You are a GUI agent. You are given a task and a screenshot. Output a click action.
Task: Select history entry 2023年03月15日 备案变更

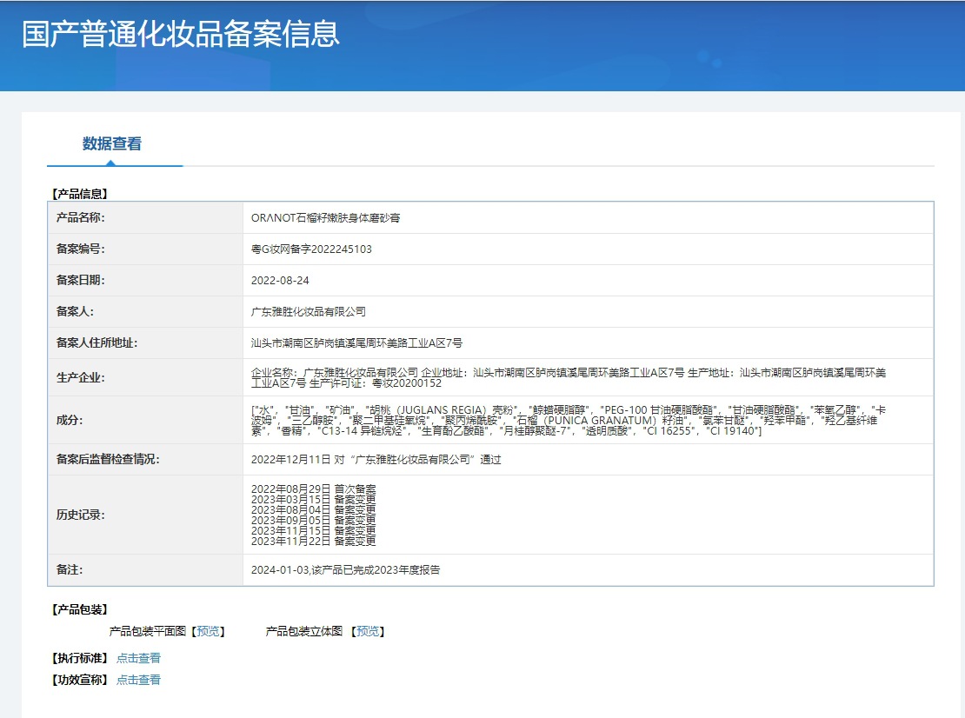(x=313, y=500)
